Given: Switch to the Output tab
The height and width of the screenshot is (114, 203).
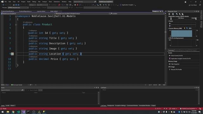Looking at the screenshot, I should [x=153, y=105].
